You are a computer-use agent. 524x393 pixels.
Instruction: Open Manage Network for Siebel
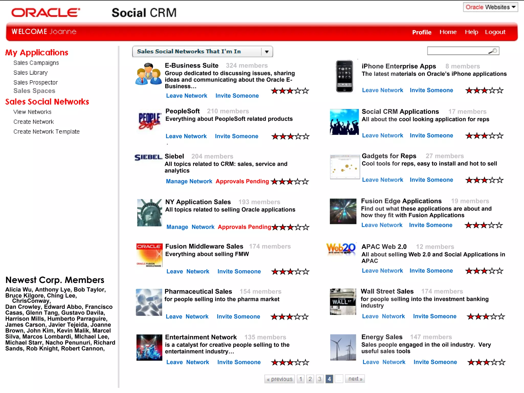coord(189,181)
